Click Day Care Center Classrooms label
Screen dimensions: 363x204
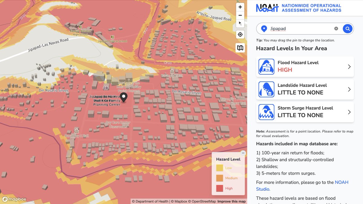click(118, 125)
